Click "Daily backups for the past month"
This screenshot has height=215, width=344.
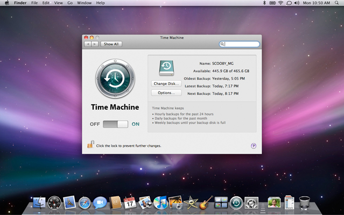[181, 118]
